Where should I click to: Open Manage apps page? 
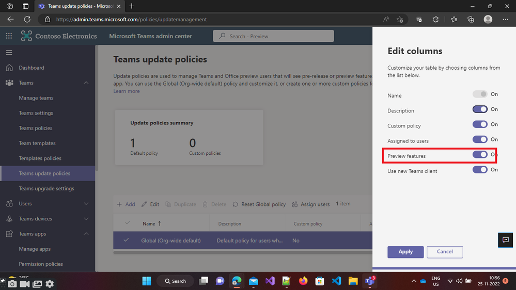click(x=35, y=249)
